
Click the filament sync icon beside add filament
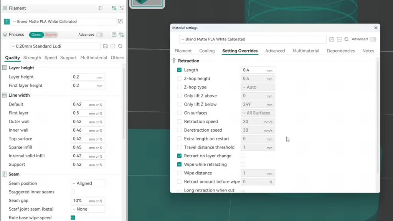pyautogui.click(x=114, y=8)
